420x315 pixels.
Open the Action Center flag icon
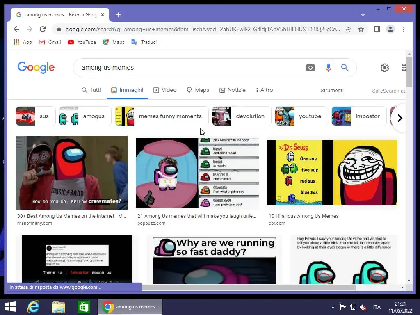point(343,307)
